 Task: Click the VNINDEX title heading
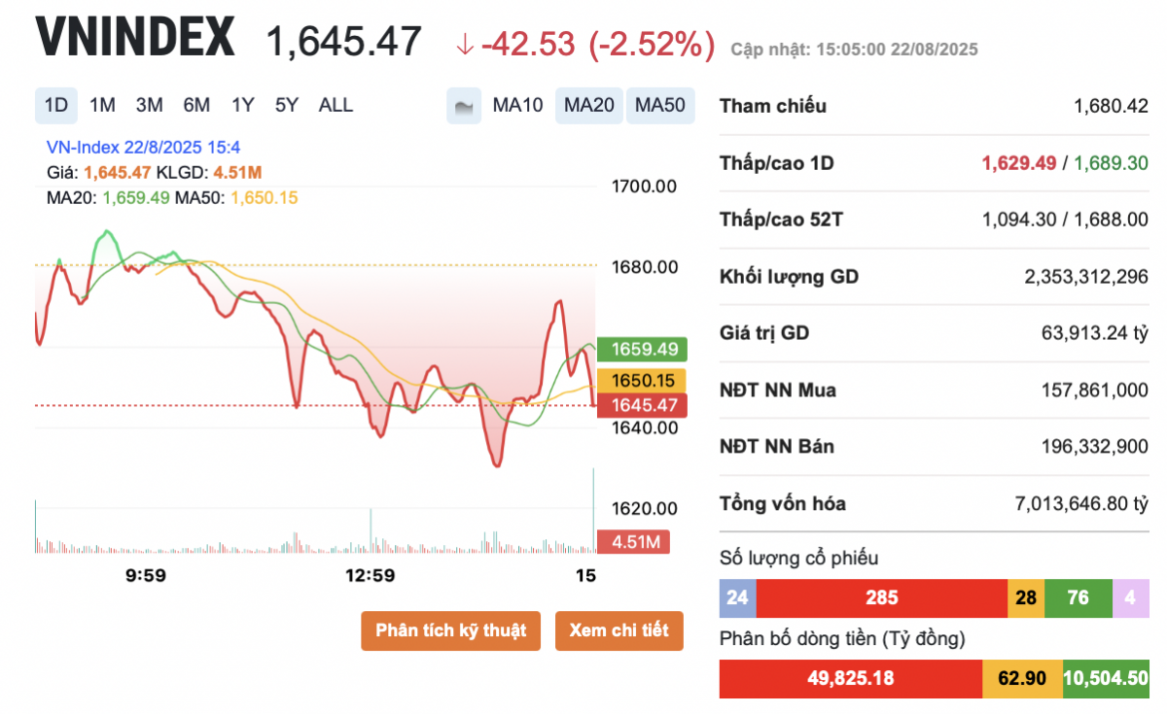tap(135, 39)
